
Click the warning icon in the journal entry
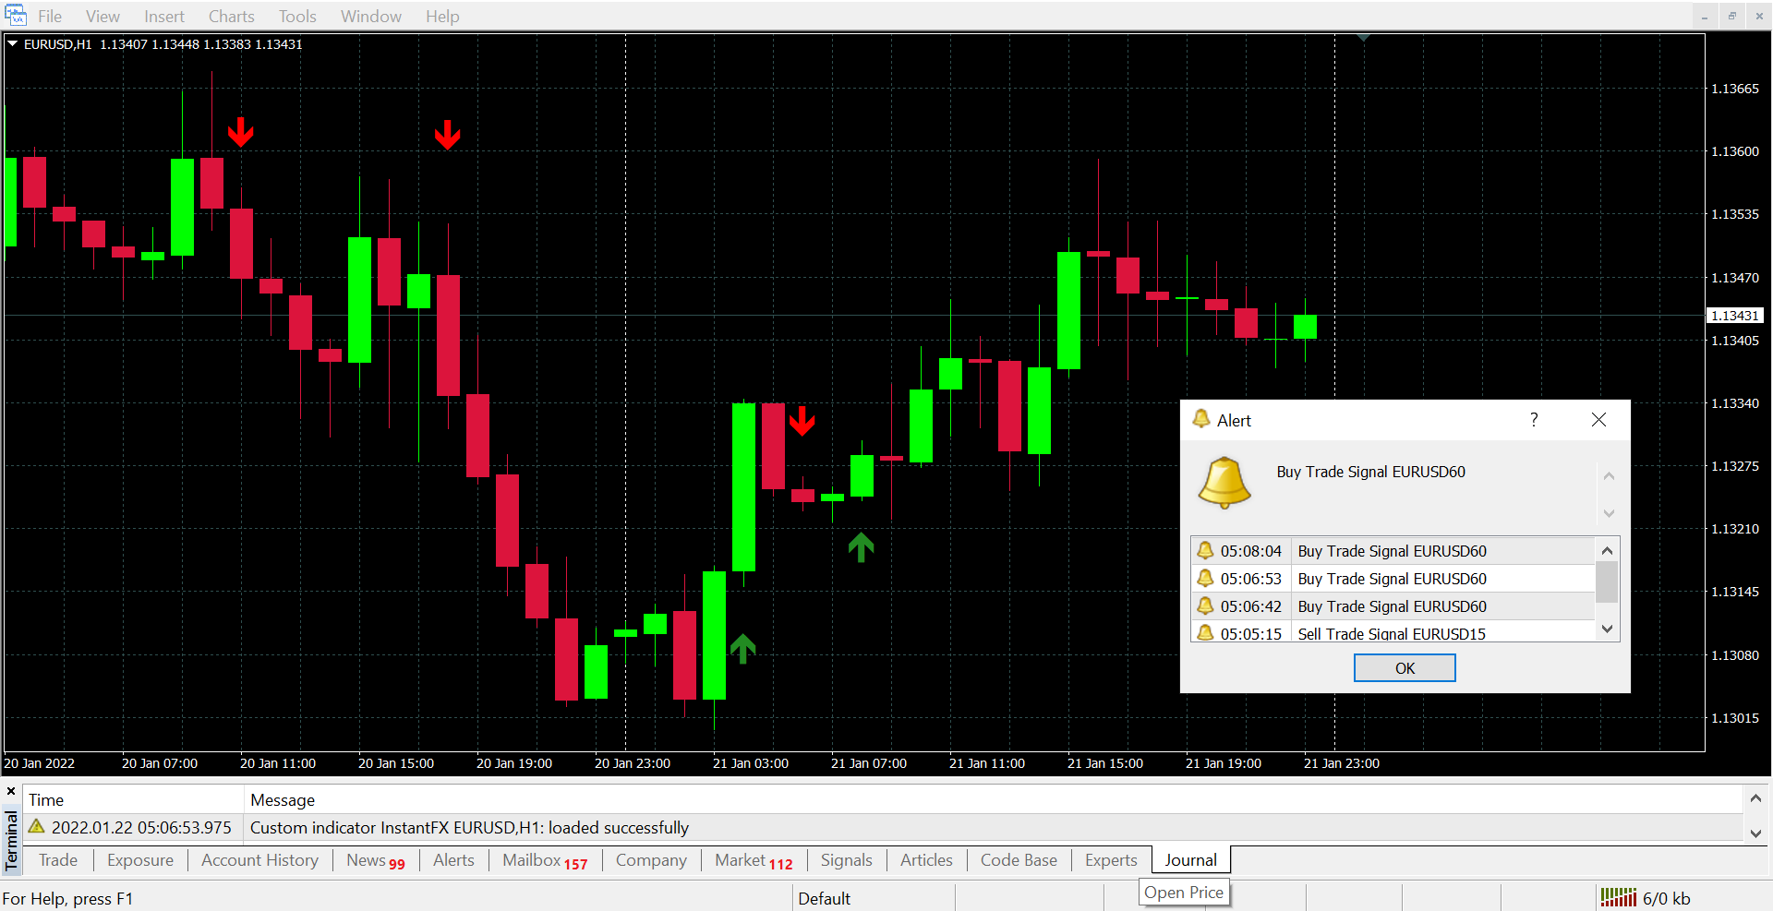[x=37, y=827]
